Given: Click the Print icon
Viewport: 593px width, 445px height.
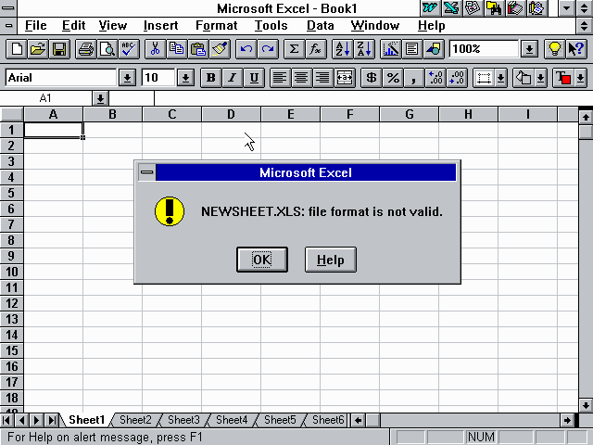Looking at the screenshot, I should click(x=86, y=49).
